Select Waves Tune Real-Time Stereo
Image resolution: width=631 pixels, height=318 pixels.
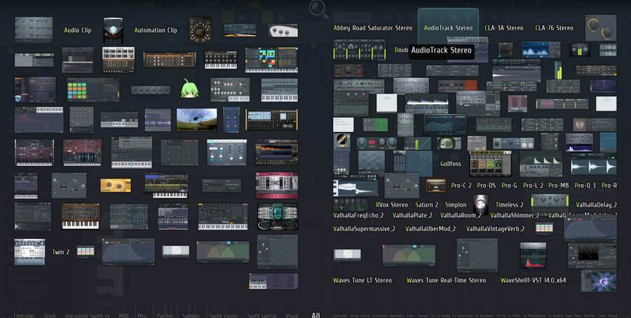click(446, 280)
